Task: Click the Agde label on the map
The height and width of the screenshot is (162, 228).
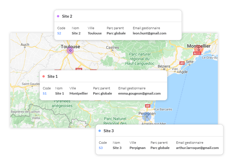Action: 183,72
